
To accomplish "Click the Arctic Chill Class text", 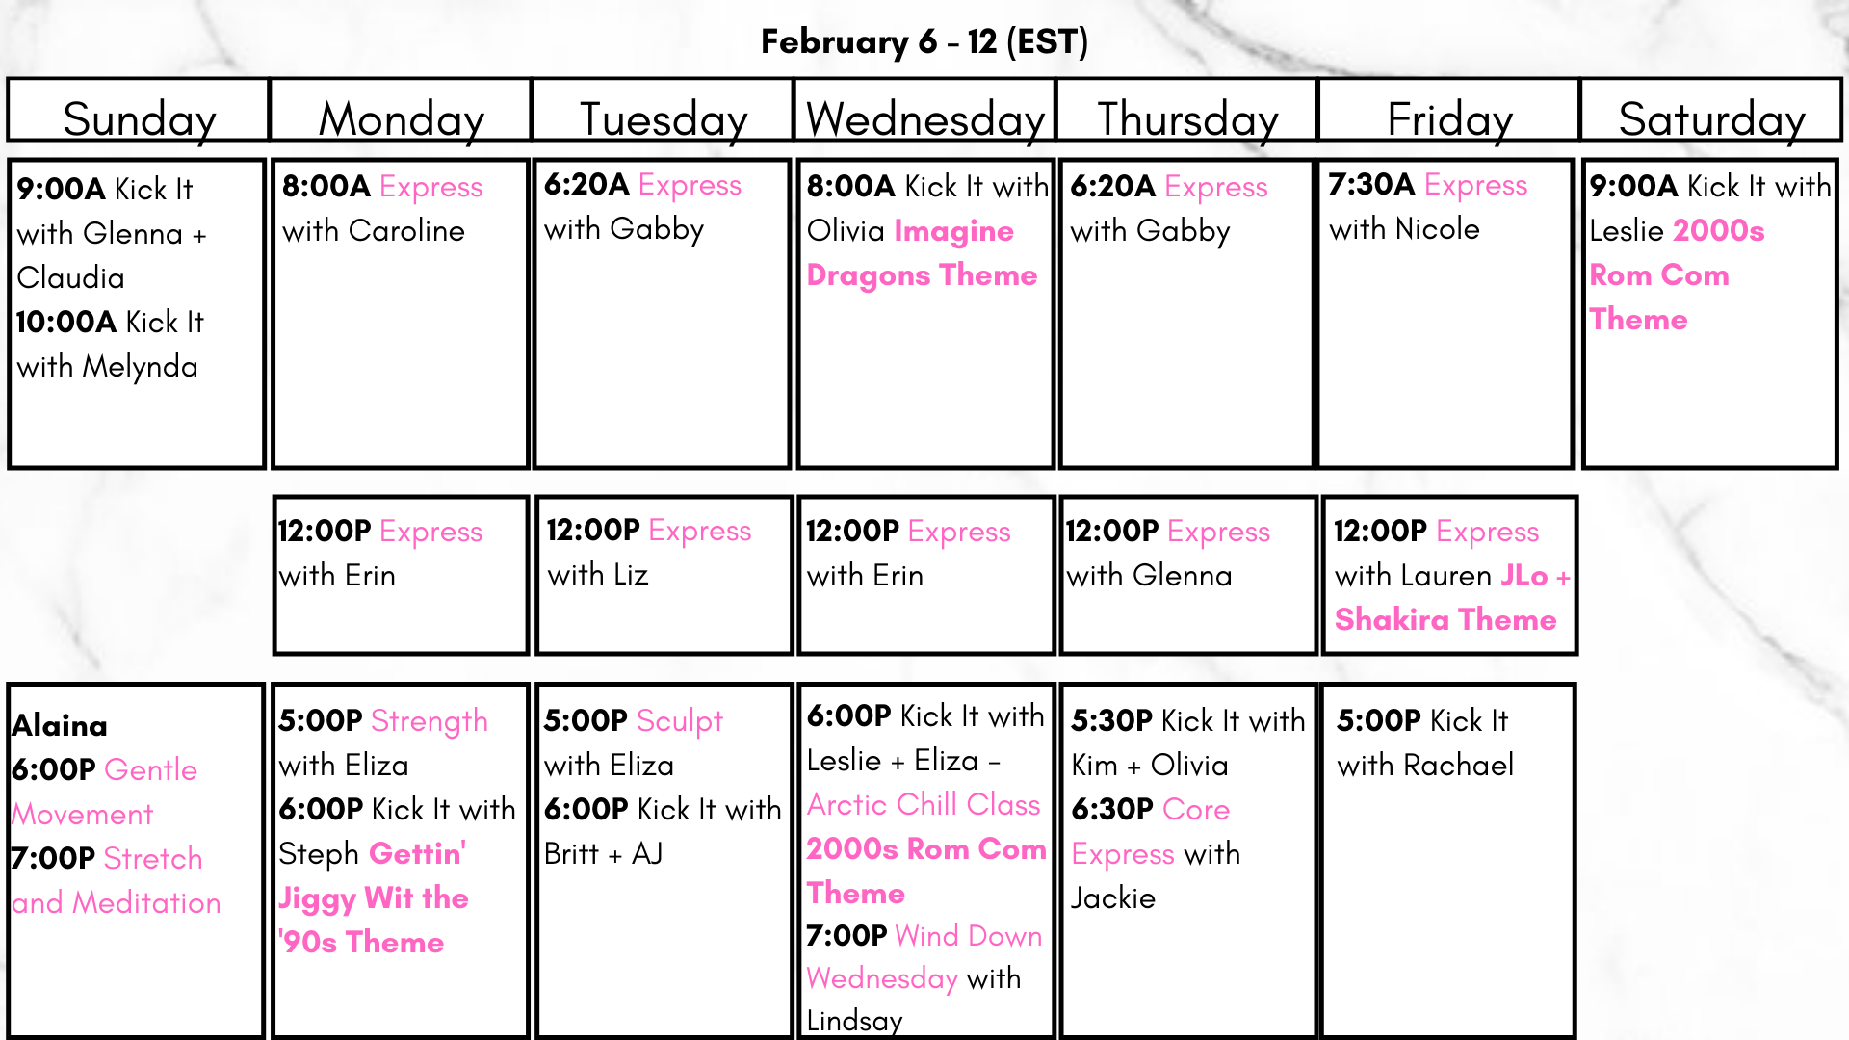I will tap(924, 804).
